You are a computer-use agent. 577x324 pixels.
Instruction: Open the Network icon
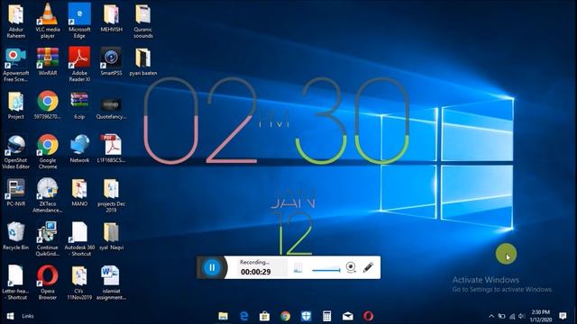pyautogui.click(x=79, y=148)
